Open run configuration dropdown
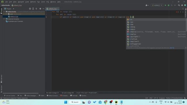 [157, 5]
